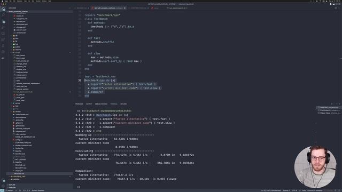The width and height of the screenshot is (342, 192).
Task: Click the 'Ruby' language mode status item
Action: coord(304,190)
